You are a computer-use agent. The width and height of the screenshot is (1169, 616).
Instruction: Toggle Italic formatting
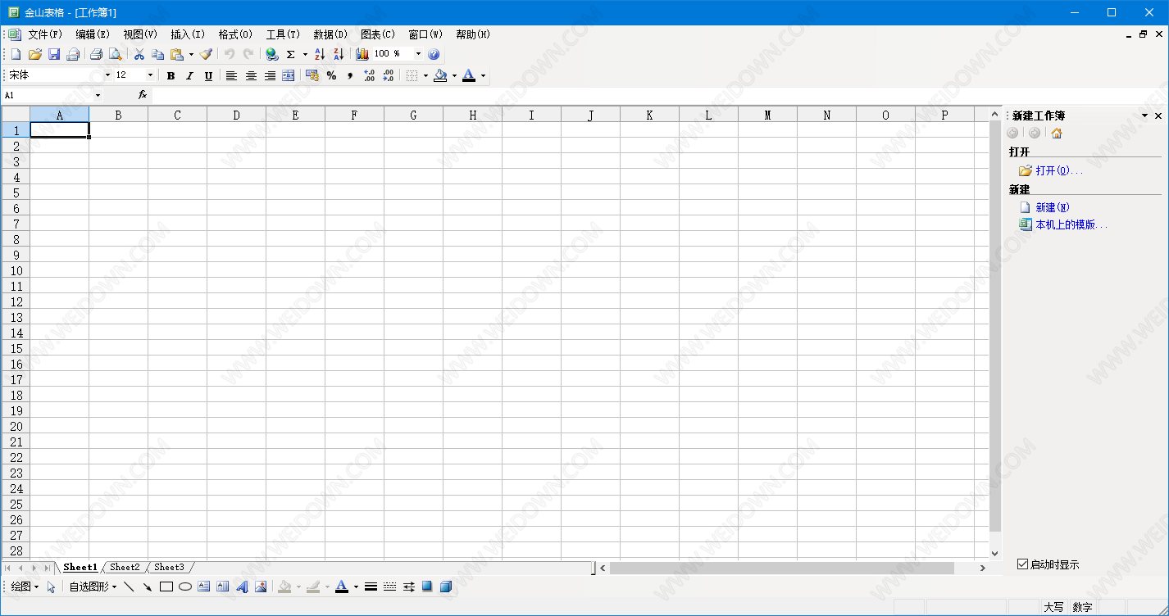(x=189, y=75)
